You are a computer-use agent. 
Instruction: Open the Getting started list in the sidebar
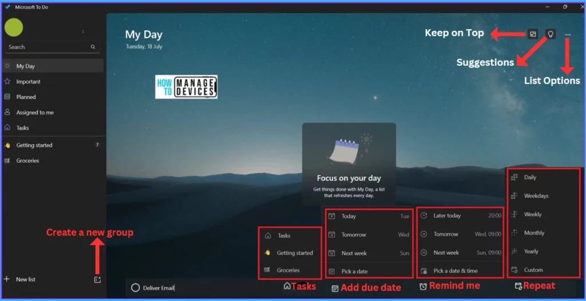coord(53,145)
